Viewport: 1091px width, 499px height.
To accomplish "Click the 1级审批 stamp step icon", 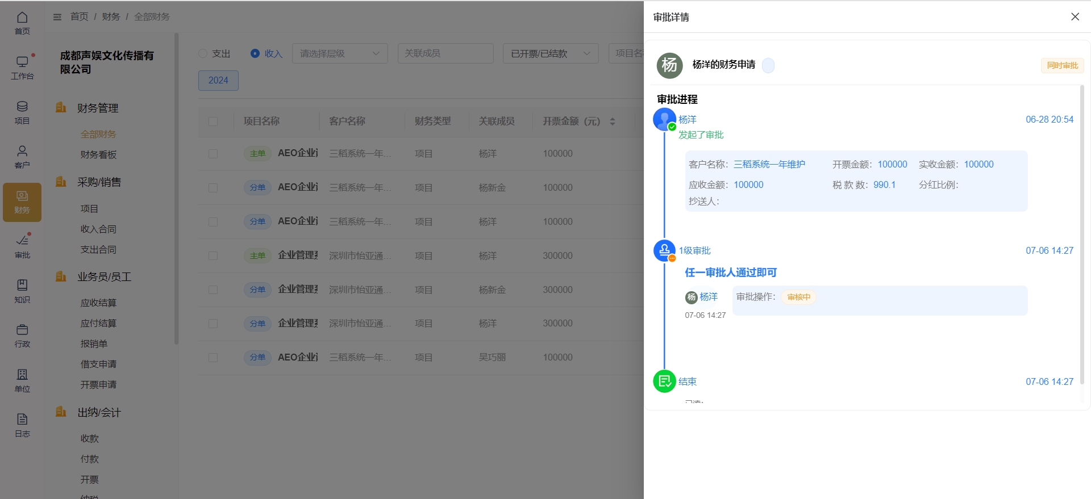I will tap(664, 250).
